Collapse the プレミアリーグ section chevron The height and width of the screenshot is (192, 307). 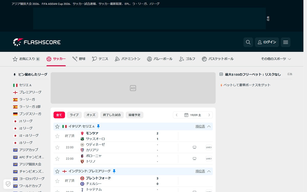(x=209, y=171)
